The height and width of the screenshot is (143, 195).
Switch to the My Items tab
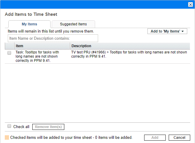[x=29, y=24]
